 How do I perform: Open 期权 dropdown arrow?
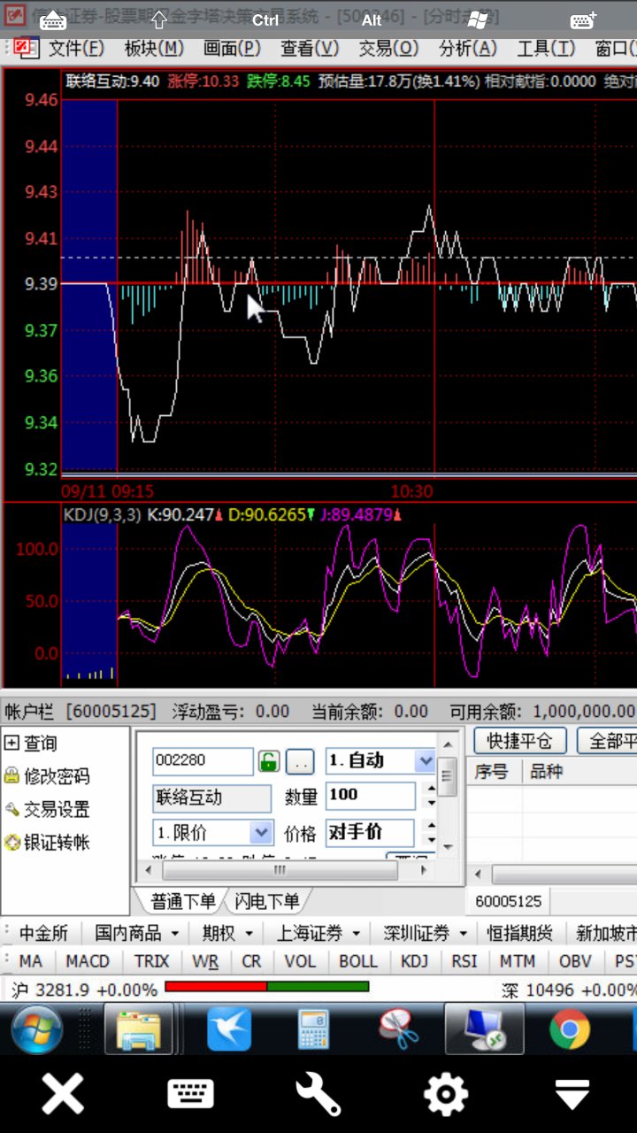tap(249, 933)
